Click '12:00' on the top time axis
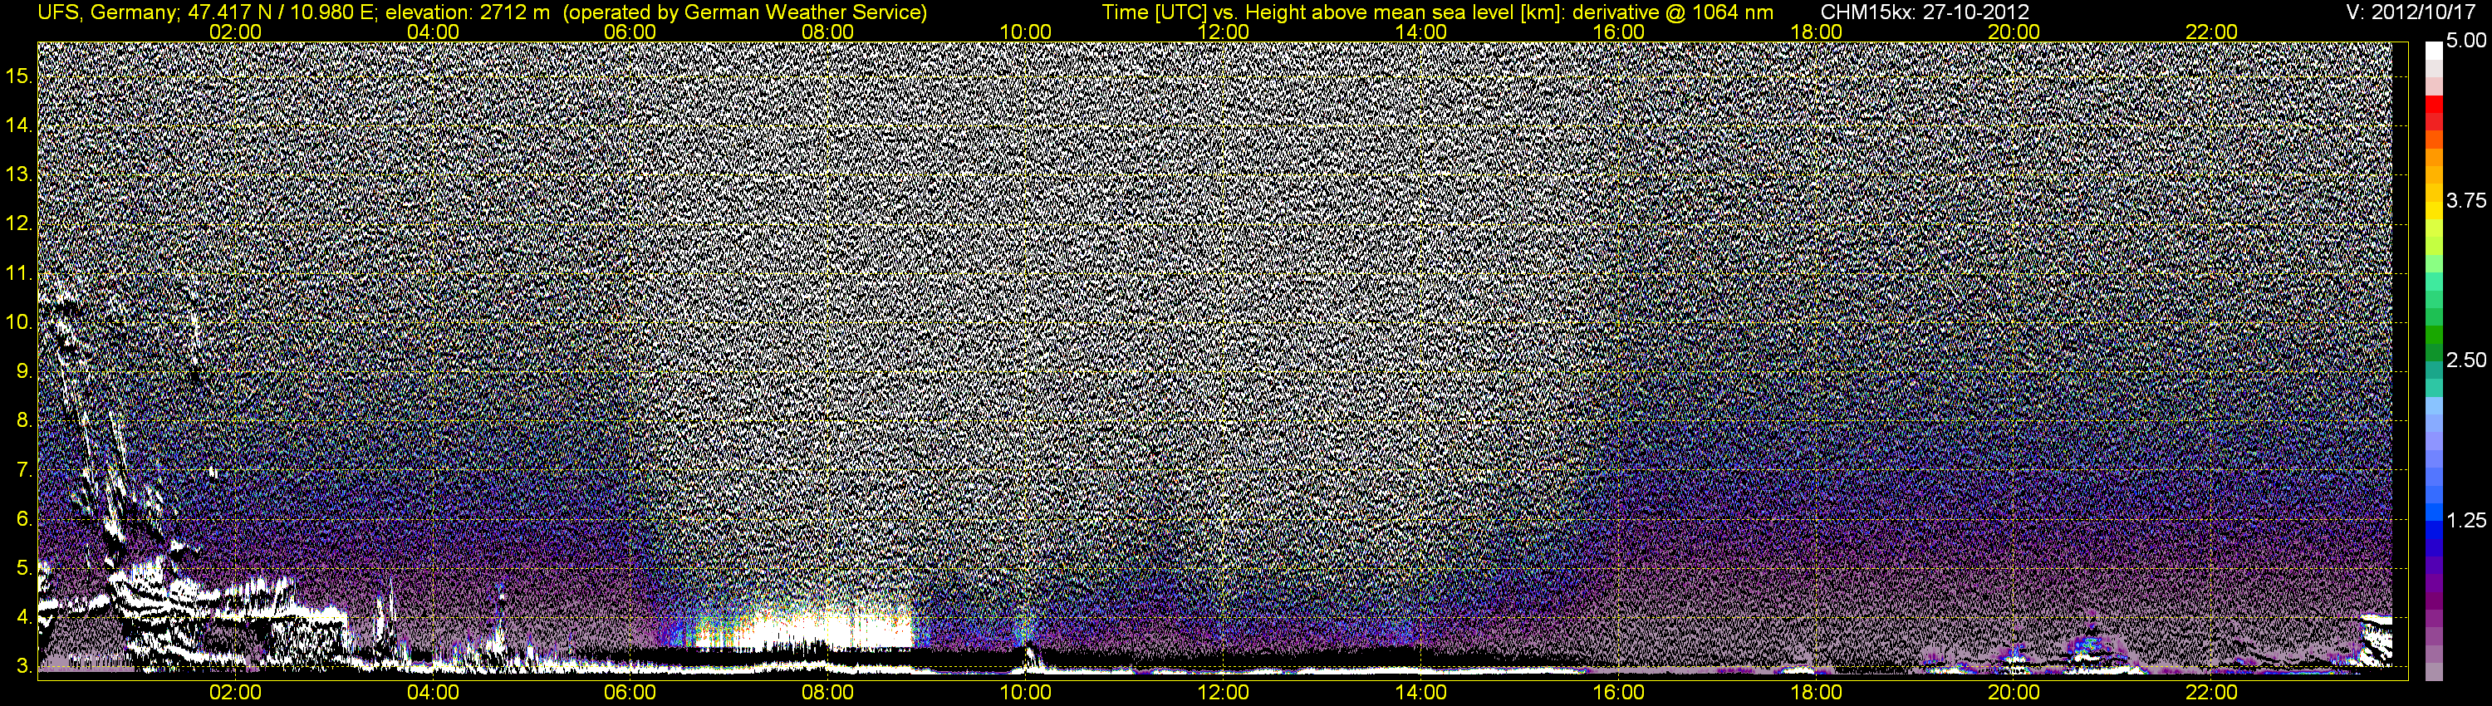The width and height of the screenshot is (2492, 706). (1223, 32)
